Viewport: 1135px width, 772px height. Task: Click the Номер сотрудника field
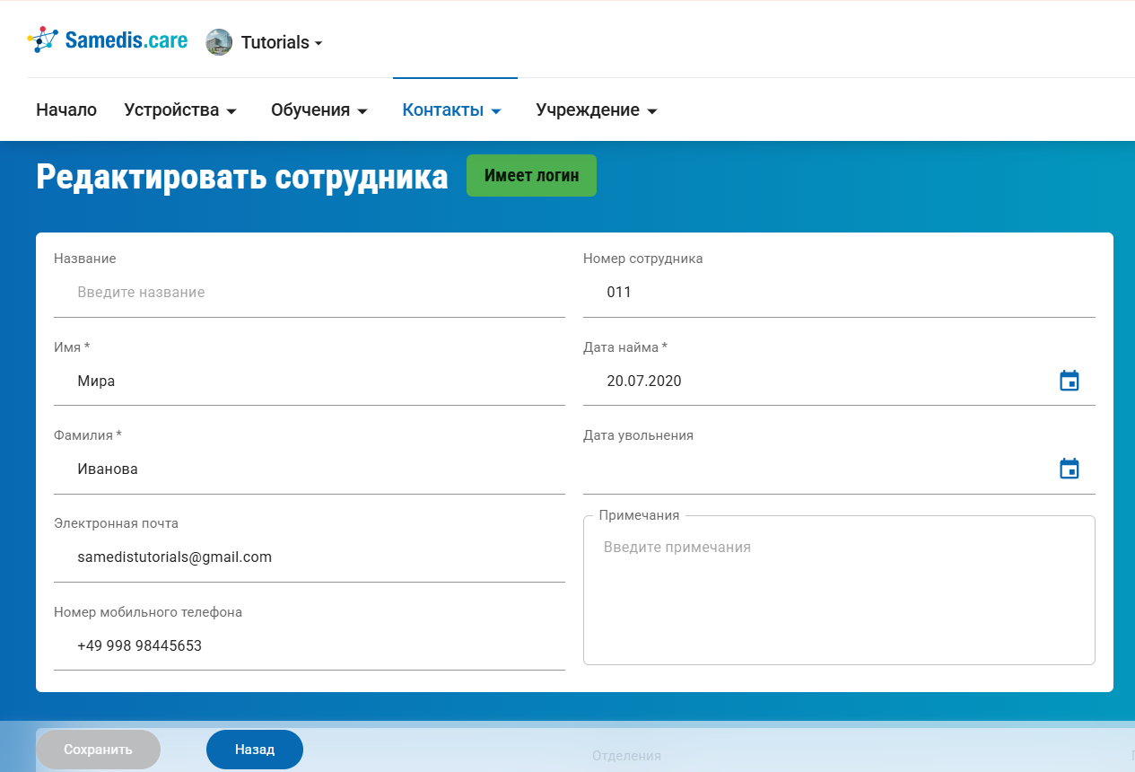pyautogui.click(x=839, y=291)
